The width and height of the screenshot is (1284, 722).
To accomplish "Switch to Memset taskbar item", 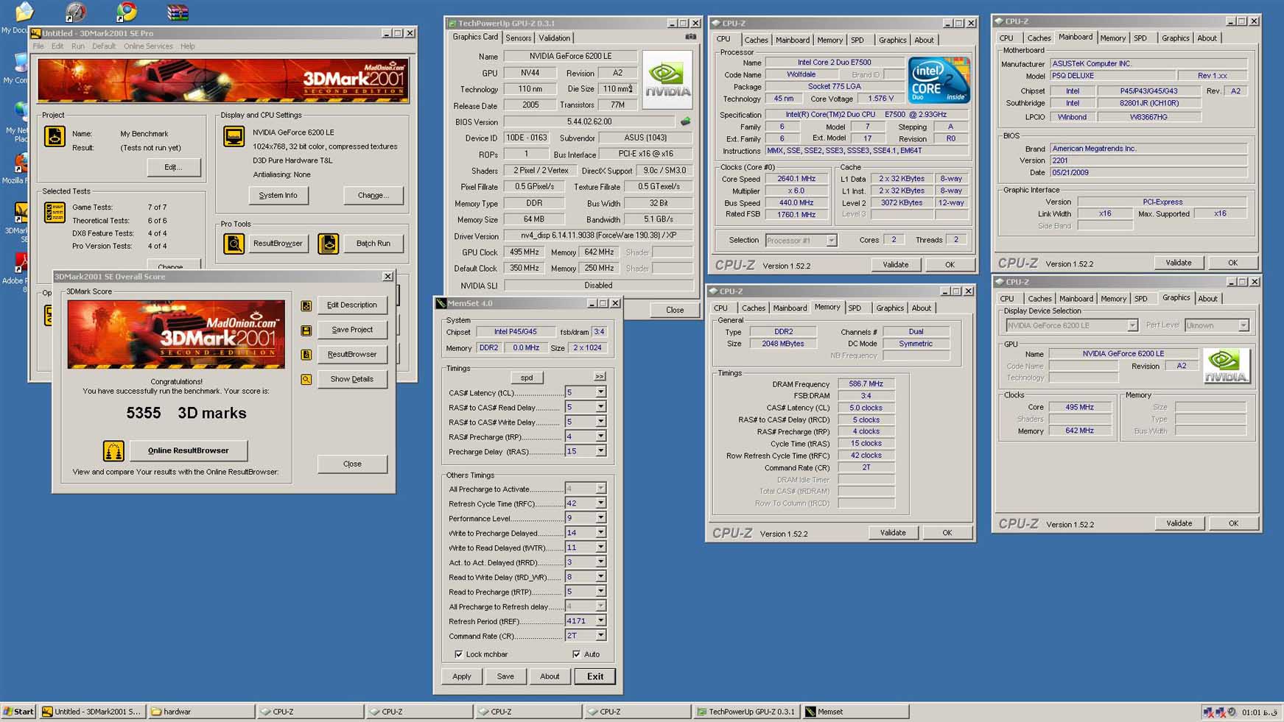I will (x=855, y=712).
